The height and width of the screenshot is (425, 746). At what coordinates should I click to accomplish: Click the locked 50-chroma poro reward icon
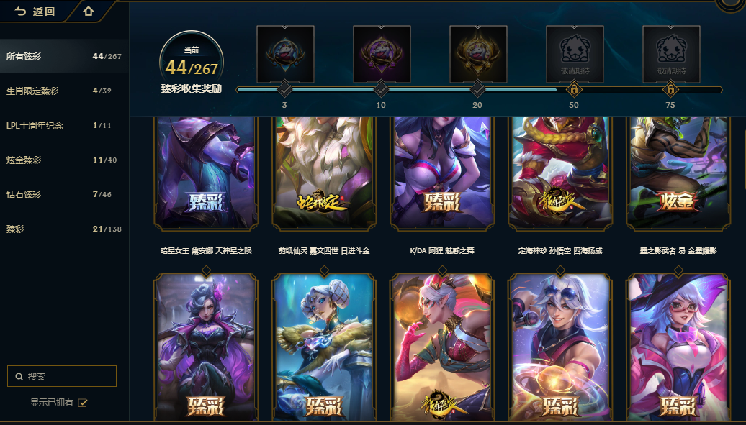point(575,54)
